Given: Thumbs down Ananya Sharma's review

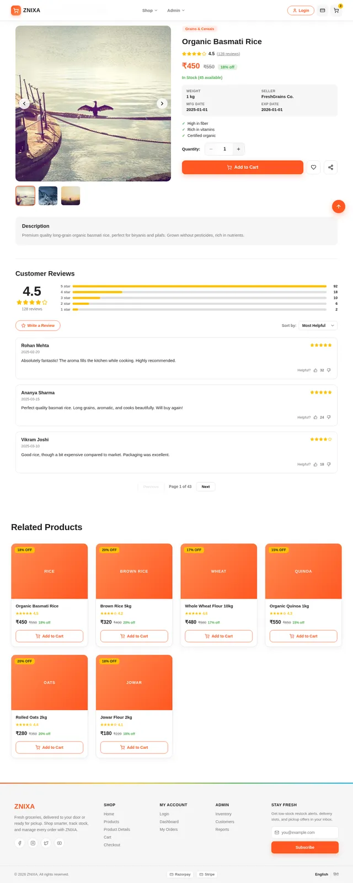Looking at the screenshot, I should point(329,417).
